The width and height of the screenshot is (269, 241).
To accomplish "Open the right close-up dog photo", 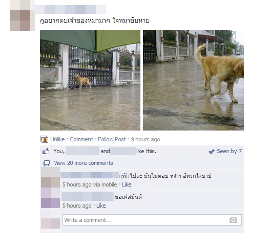I will click(x=193, y=80).
